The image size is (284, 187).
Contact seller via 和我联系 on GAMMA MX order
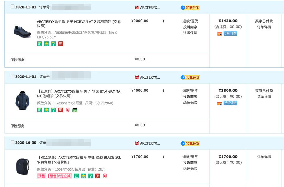coord(190,78)
